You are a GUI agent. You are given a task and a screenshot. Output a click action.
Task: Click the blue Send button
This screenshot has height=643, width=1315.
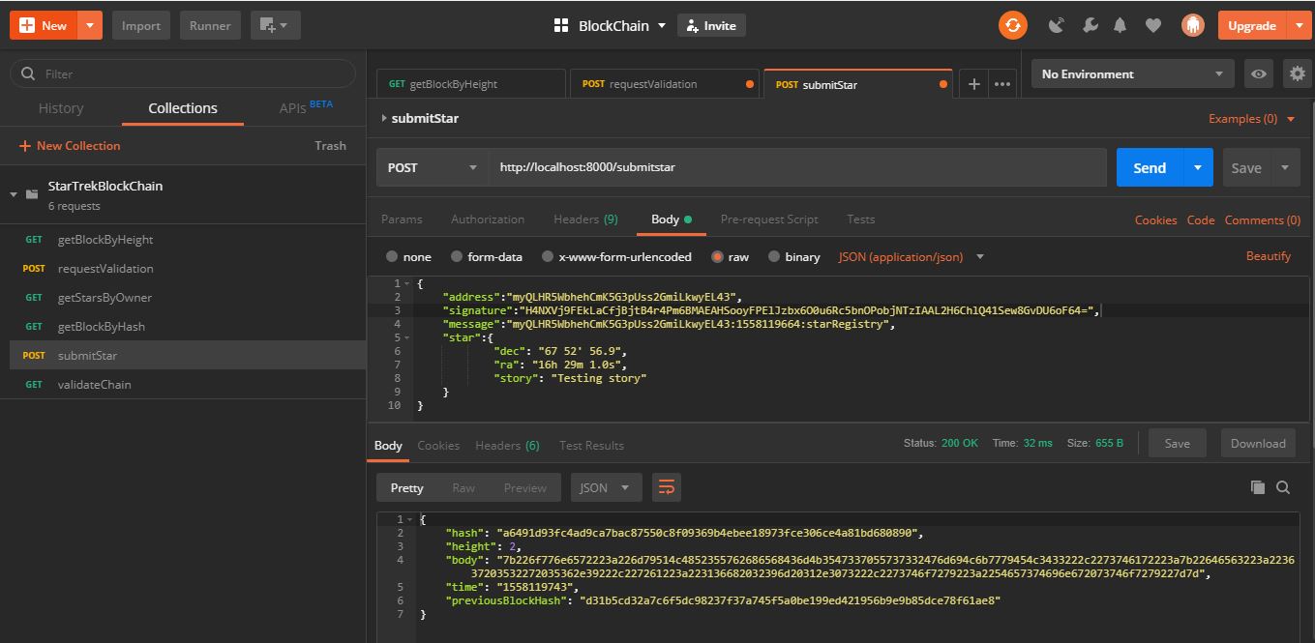point(1150,167)
